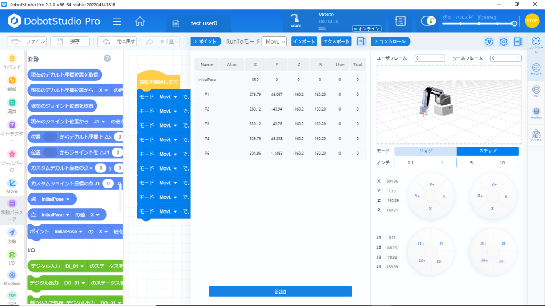The width and height of the screenshot is (545, 306).
Task: Set step increment to 5
Action: [x=472, y=163]
